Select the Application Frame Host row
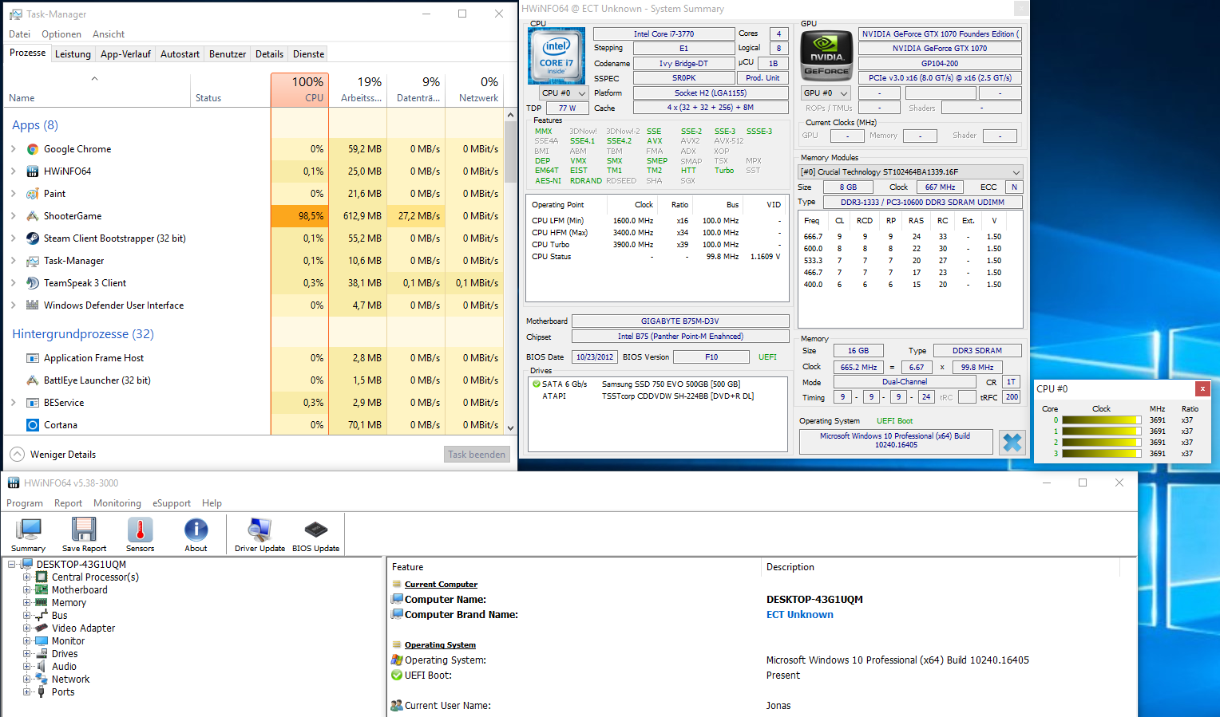 click(255, 358)
